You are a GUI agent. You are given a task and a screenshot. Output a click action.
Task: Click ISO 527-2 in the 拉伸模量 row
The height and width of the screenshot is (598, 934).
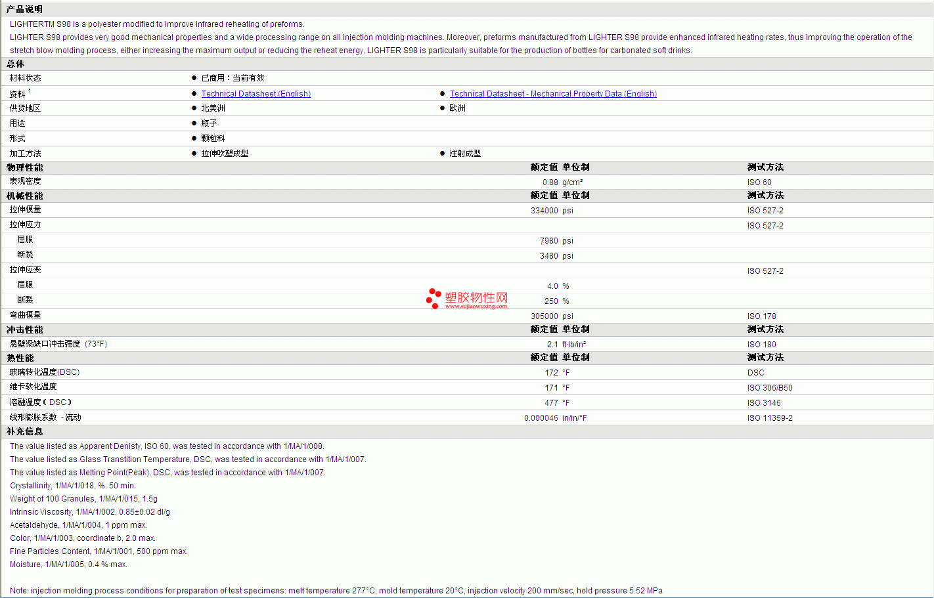765,211
